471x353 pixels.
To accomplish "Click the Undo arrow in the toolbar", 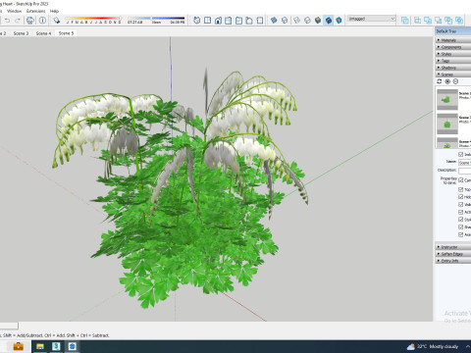I will pos(7,21).
